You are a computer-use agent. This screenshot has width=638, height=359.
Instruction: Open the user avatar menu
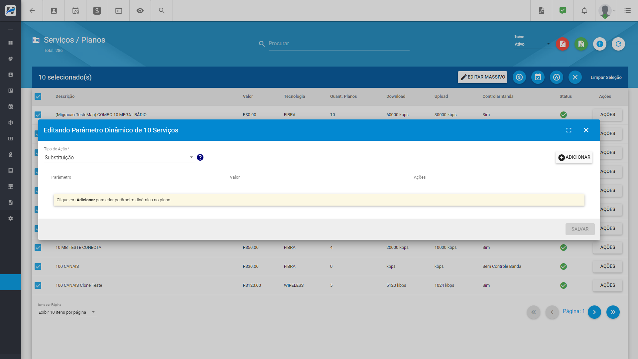606,11
